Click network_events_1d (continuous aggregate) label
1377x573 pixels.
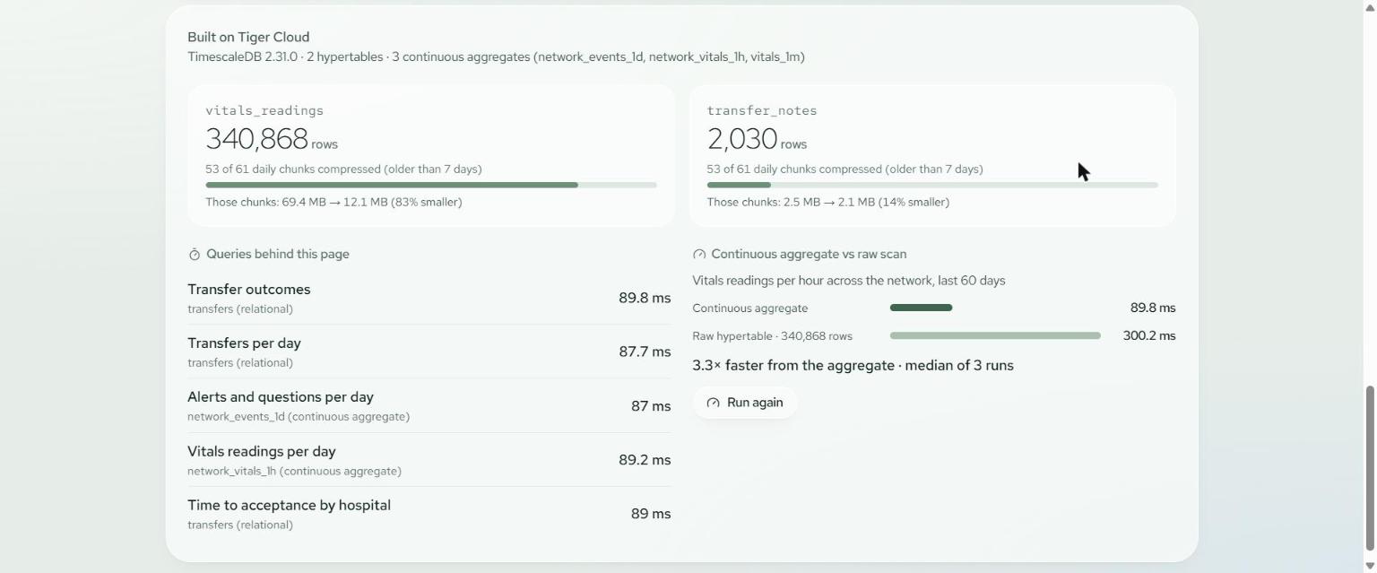(299, 417)
